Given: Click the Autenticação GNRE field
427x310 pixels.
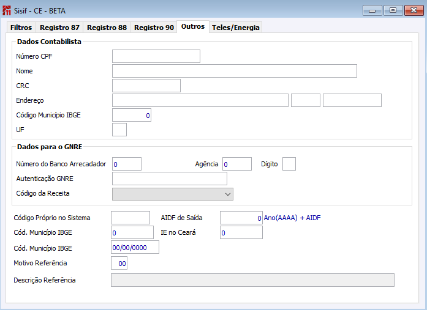Looking at the screenshot, I should click(x=169, y=179).
